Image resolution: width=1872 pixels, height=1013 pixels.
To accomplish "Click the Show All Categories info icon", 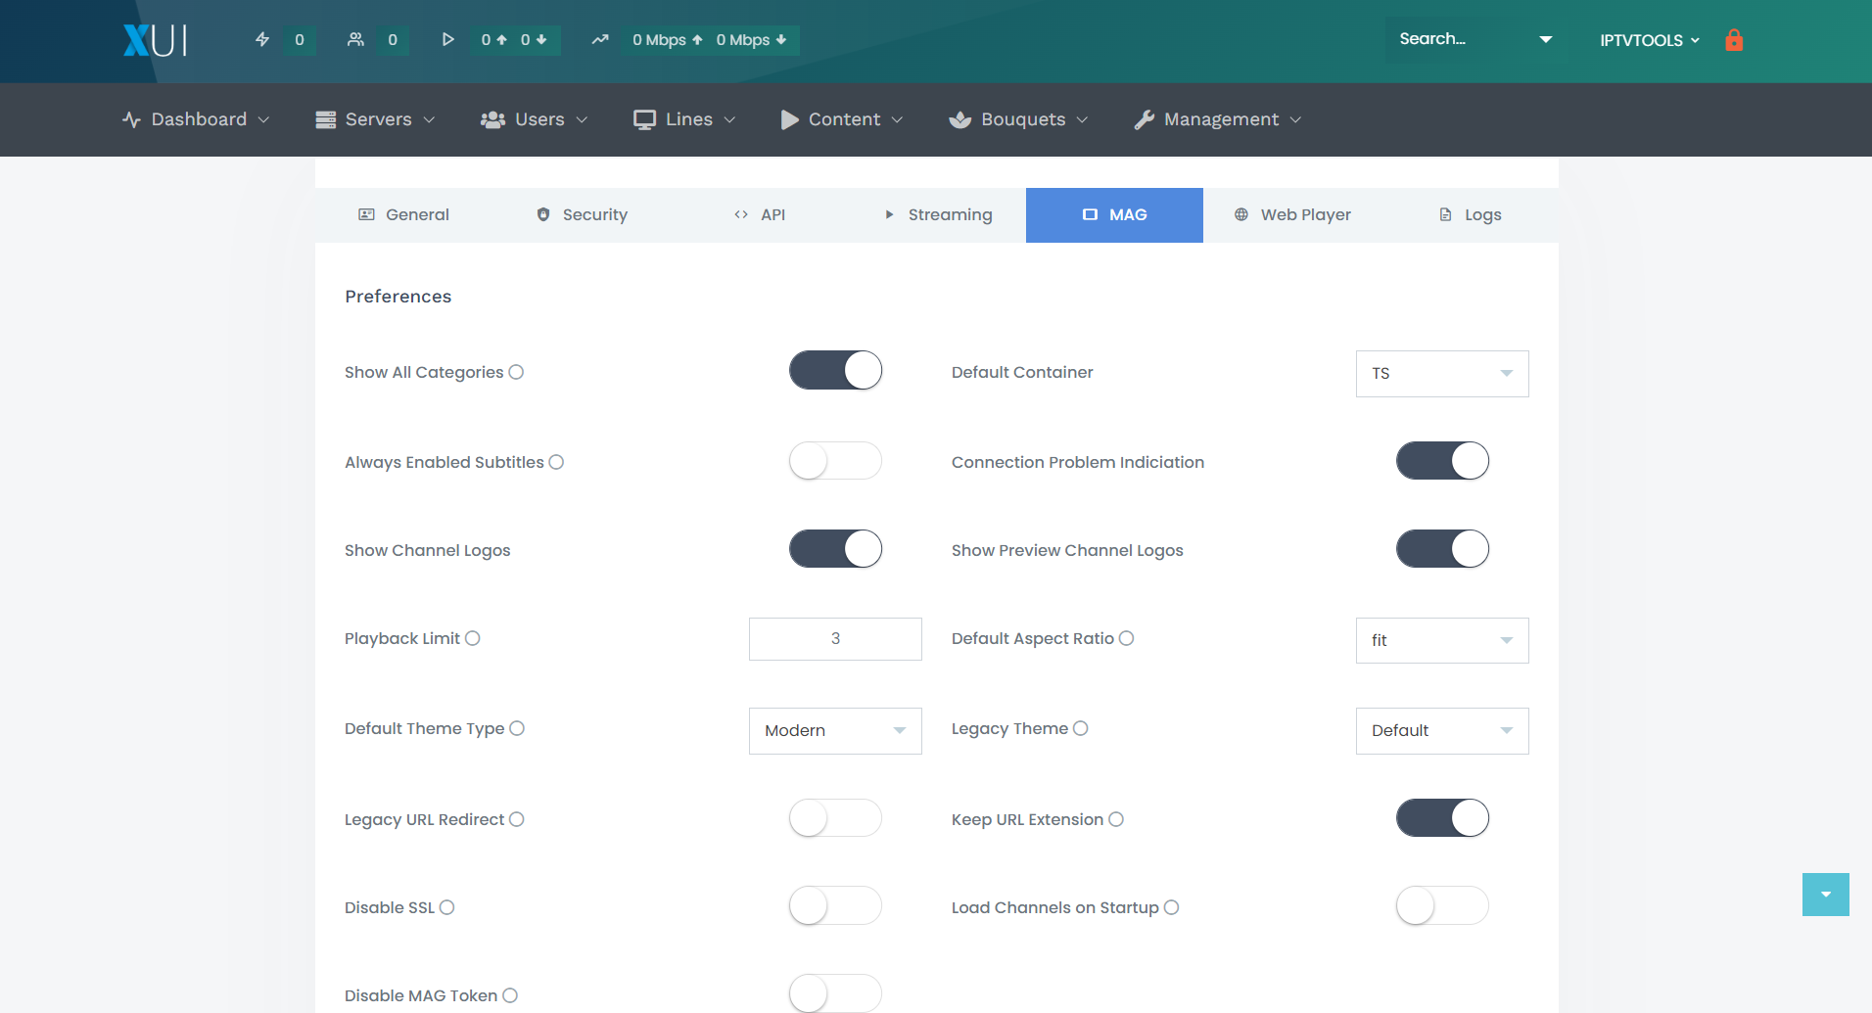I will point(516,372).
